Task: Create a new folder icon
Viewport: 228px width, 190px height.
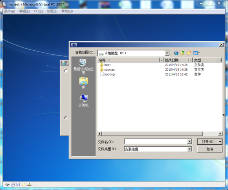Action: 189,53
